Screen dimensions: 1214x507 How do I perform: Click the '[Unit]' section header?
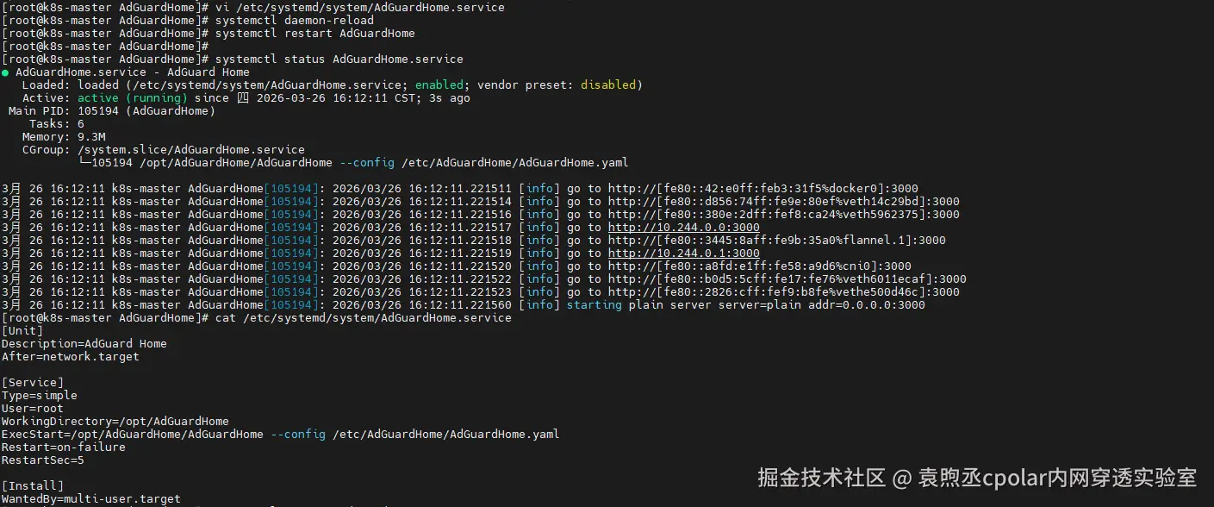(x=22, y=331)
